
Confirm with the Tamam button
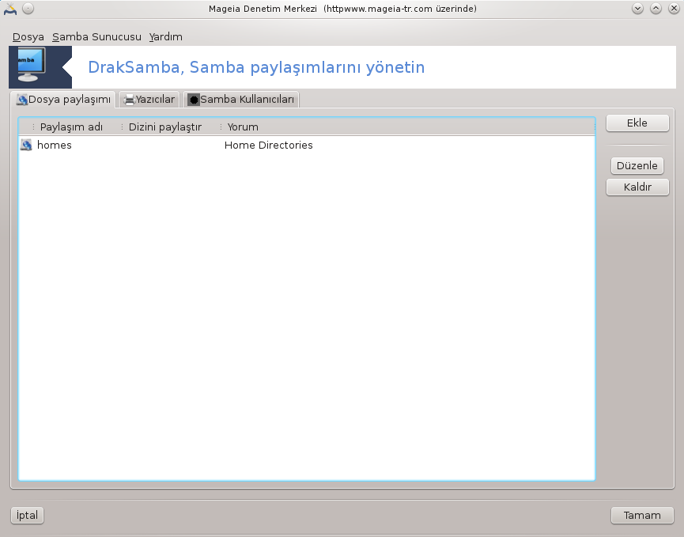642,515
